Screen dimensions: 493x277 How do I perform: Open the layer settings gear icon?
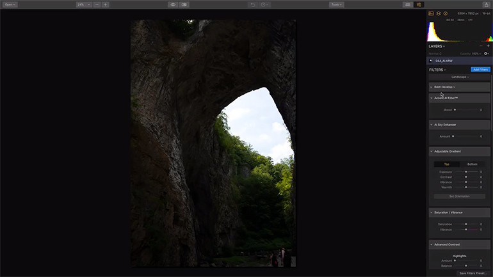point(486,53)
